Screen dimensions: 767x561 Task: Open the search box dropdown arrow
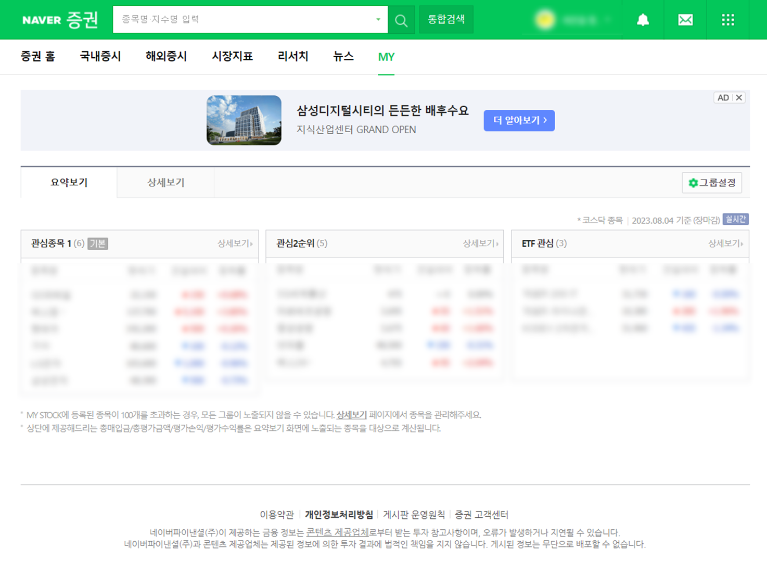pos(377,19)
